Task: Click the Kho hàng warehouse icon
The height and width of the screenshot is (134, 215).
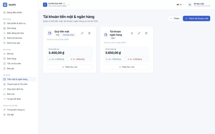Action: coord(4,28)
